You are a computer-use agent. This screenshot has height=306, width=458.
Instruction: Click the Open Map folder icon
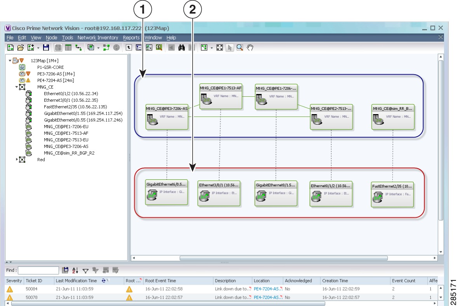[21, 48]
